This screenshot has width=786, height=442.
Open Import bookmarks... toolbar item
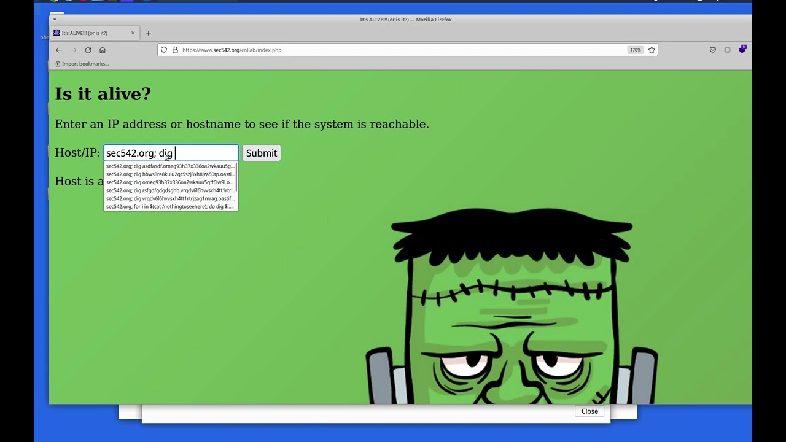82,64
